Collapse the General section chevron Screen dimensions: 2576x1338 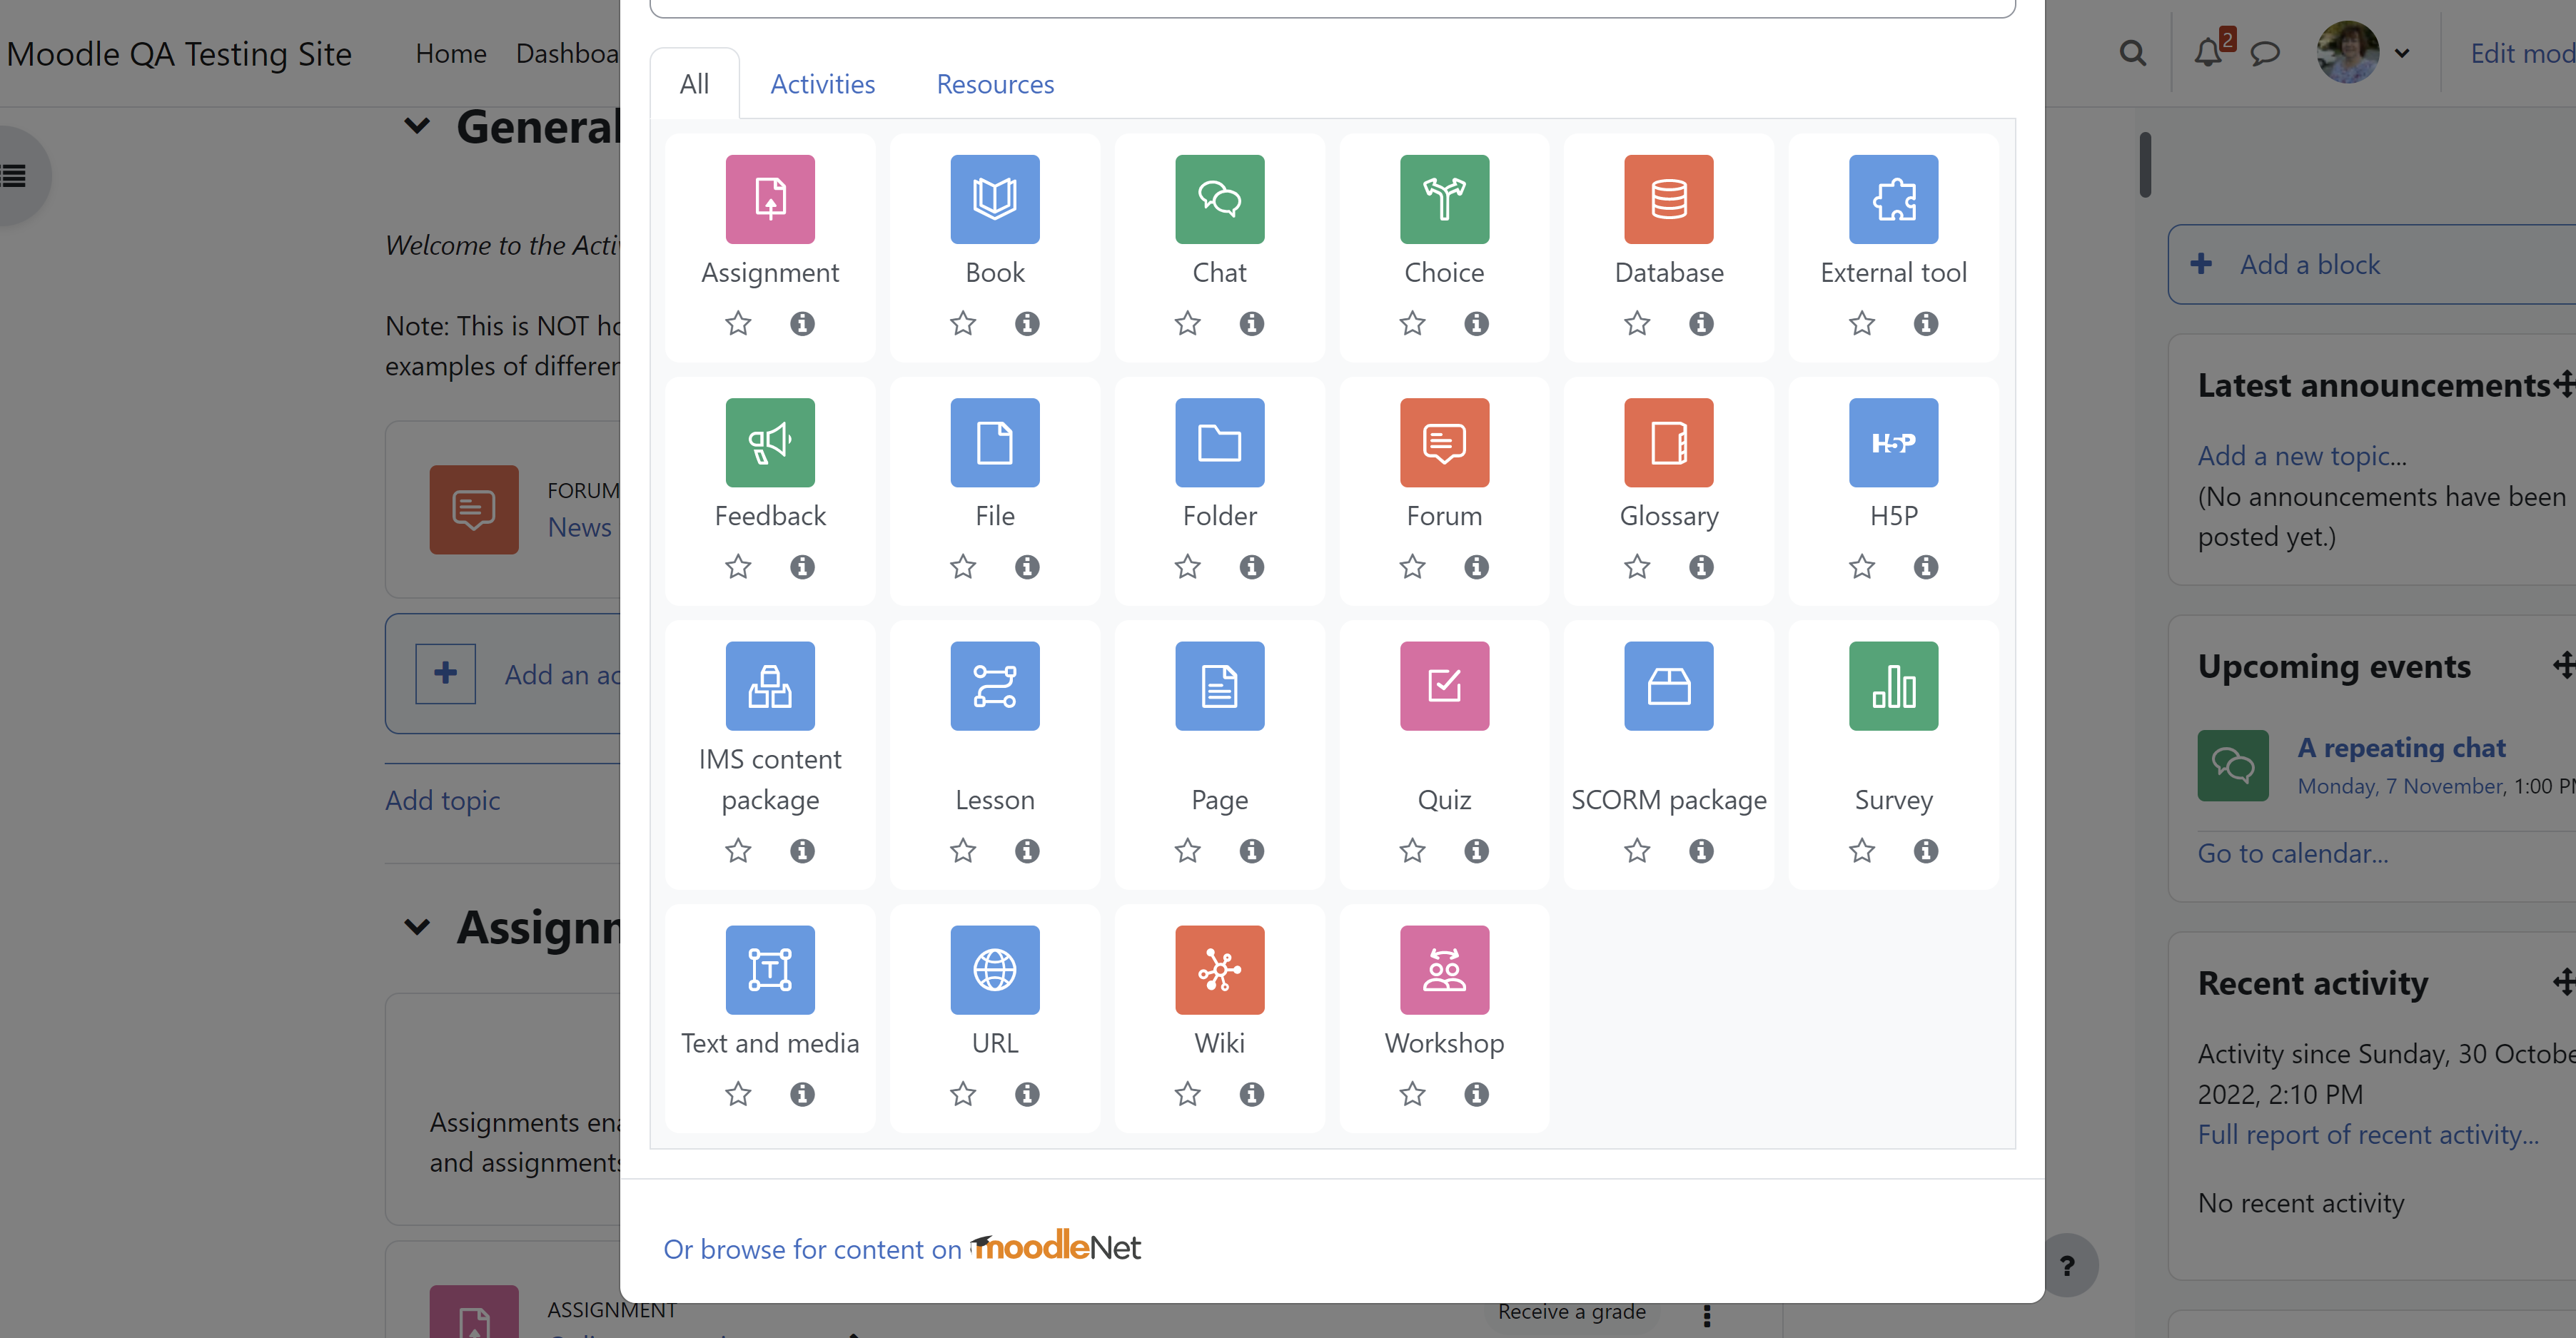point(417,126)
